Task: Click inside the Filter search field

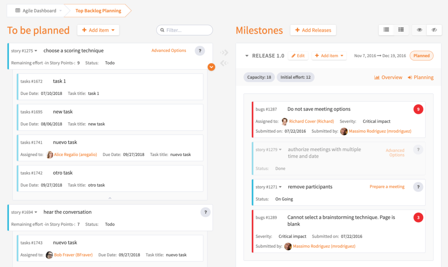Action: pos(184,30)
